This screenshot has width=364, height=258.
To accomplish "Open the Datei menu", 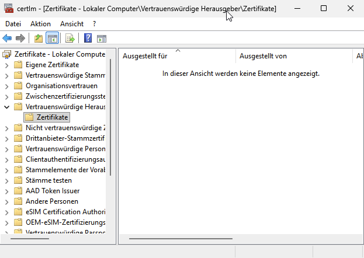I will [x=13, y=23].
